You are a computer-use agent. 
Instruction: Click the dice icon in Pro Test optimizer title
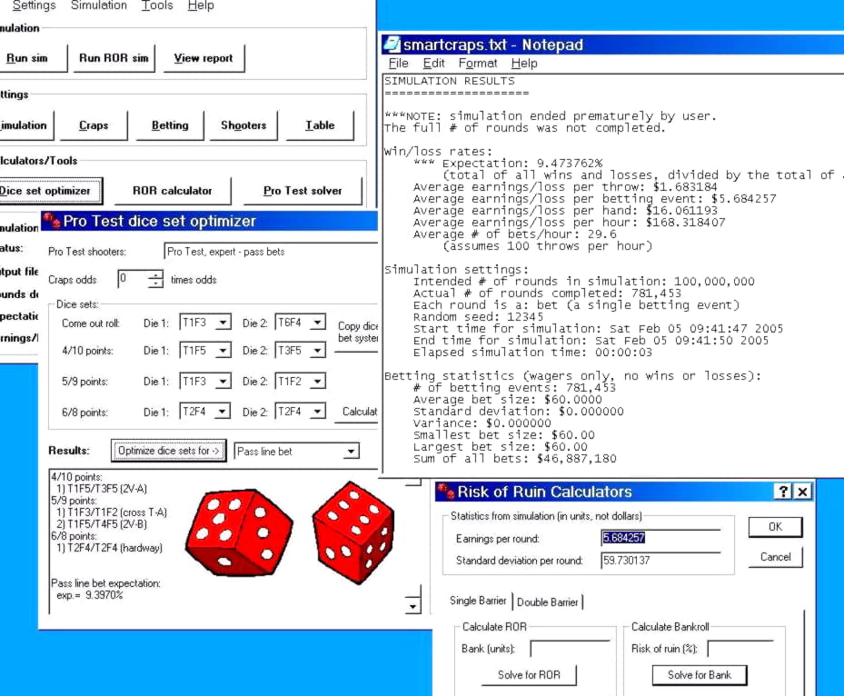(52, 221)
